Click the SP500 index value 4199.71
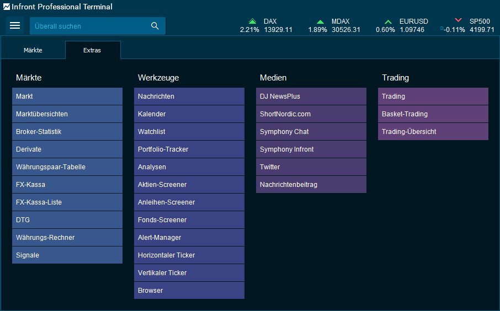The width and height of the screenshot is (500, 311). click(482, 30)
